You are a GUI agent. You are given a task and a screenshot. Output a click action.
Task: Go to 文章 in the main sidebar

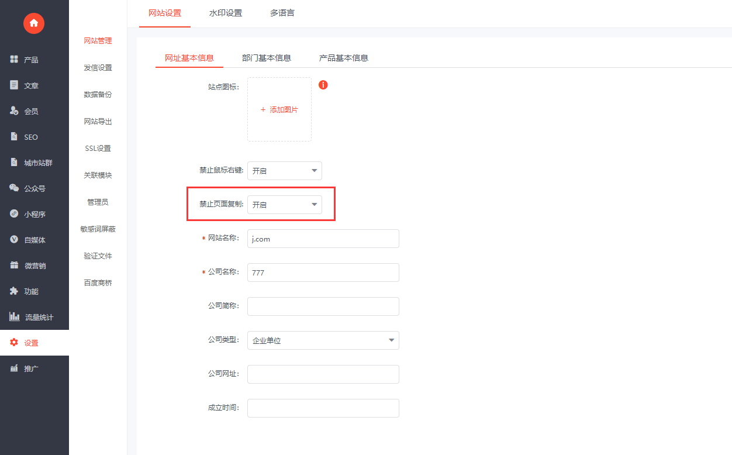click(x=31, y=85)
